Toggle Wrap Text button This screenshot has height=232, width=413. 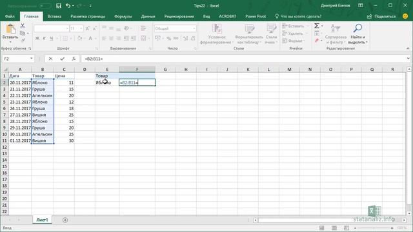point(143,28)
